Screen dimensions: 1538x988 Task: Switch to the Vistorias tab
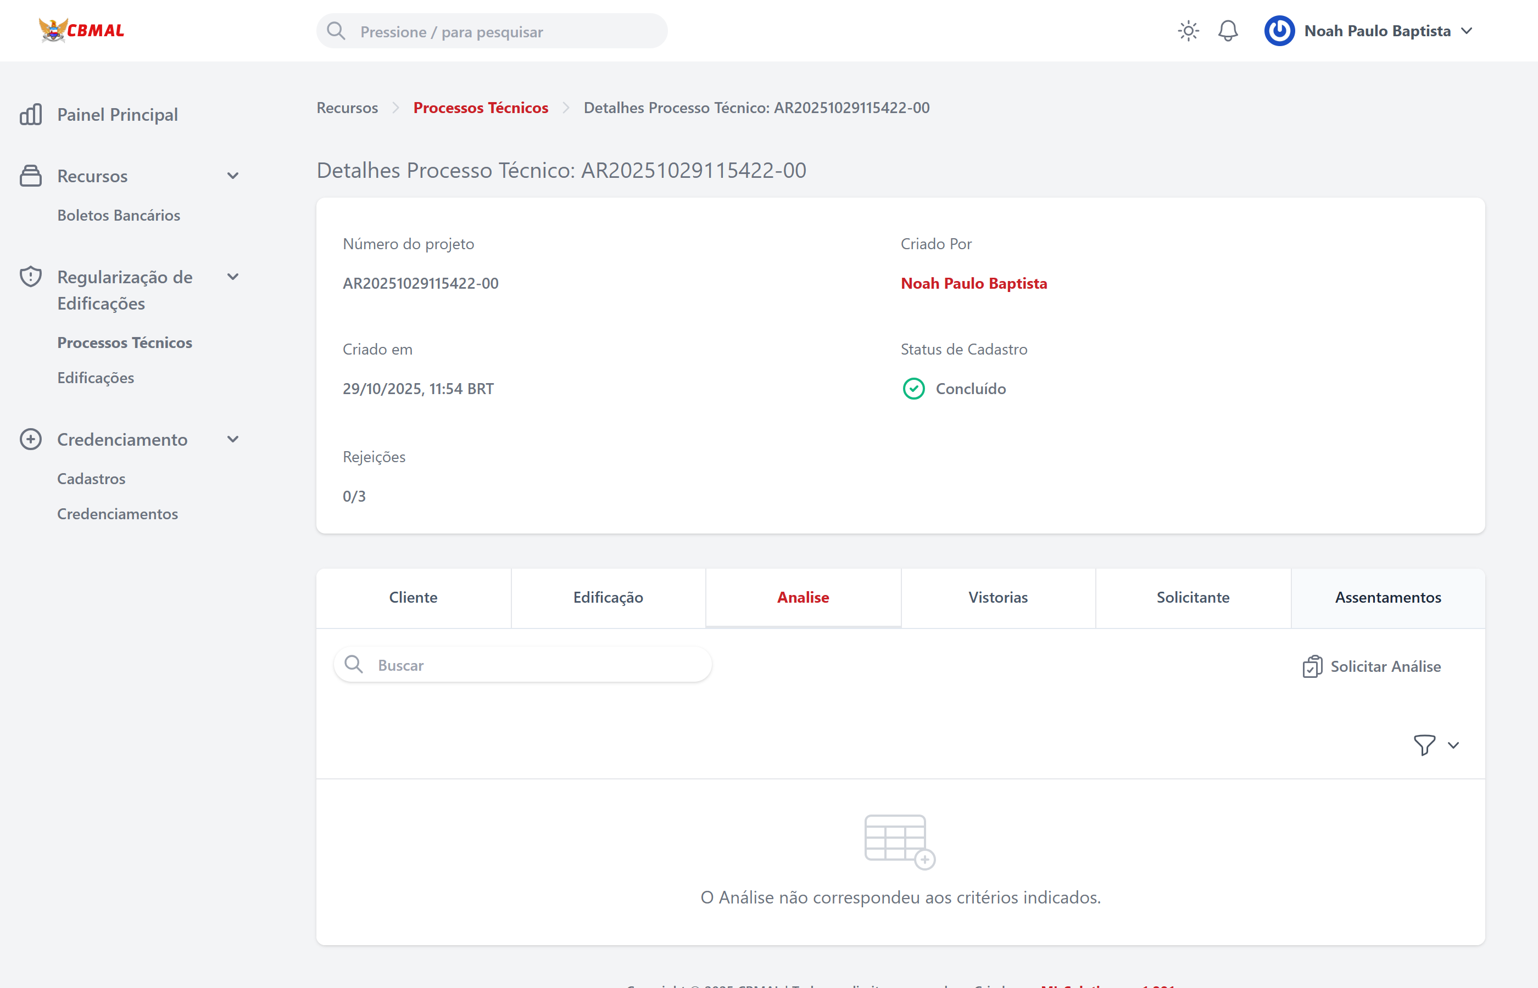998,597
